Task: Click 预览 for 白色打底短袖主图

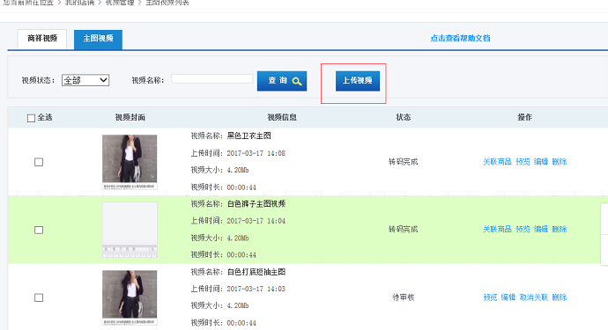Action: coord(490,297)
